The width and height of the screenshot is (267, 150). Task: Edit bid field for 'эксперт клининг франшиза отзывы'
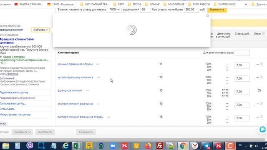coord(242,118)
